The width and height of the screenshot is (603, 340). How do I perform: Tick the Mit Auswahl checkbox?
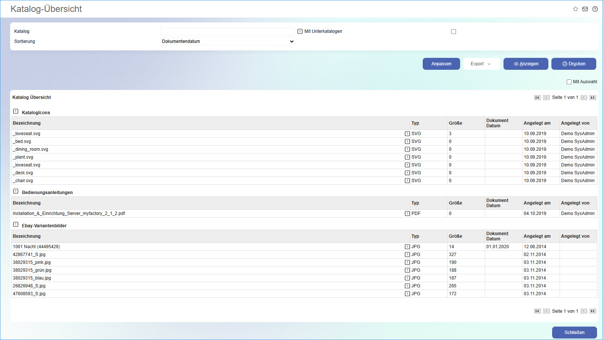pos(569,82)
